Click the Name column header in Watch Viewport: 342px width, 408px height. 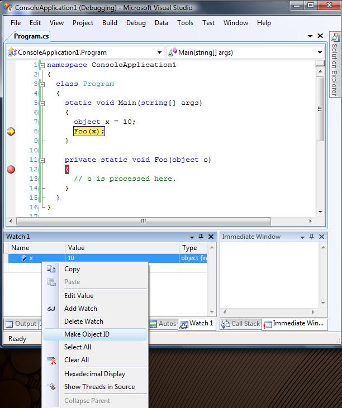pyautogui.click(x=37, y=248)
